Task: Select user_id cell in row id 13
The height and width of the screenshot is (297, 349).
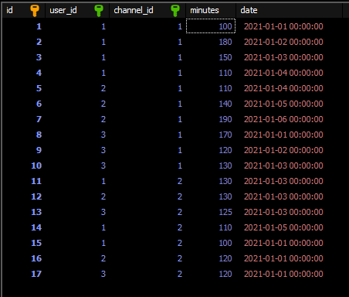Action: [x=77, y=212]
